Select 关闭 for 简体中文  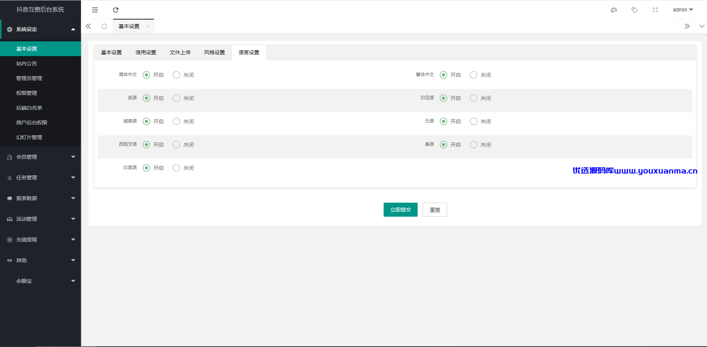(x=183, y=75)
